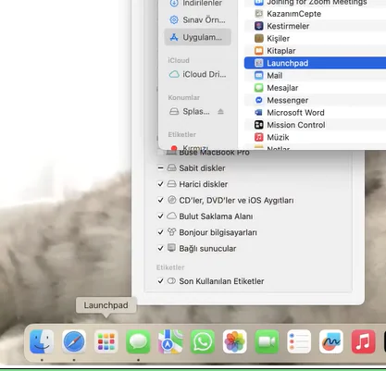Select Kitaplar in the applications list

click(x=315, y=51)
